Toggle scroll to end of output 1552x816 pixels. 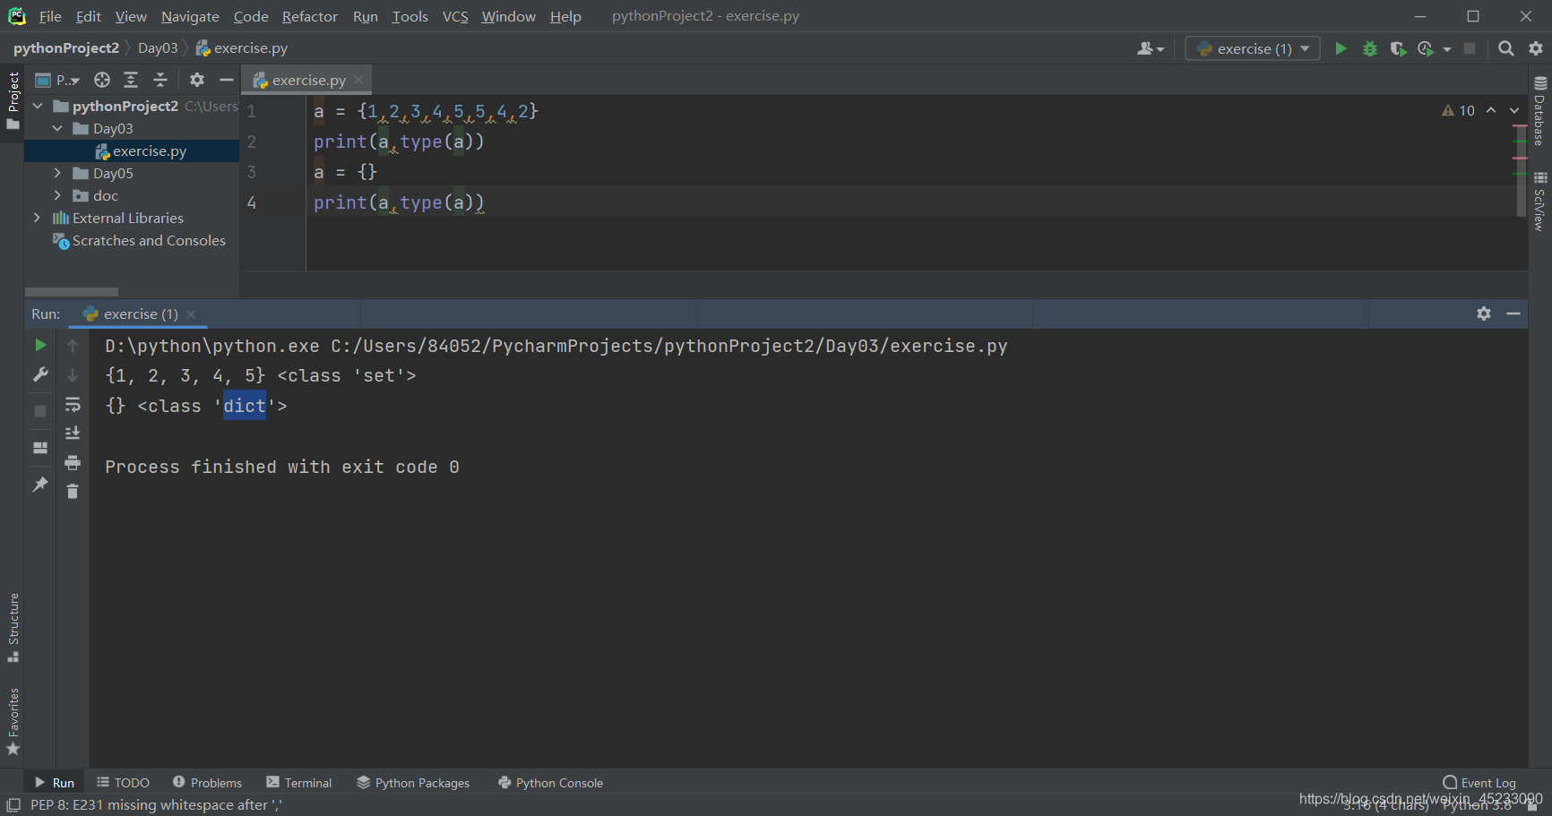(x=73, y=433)
